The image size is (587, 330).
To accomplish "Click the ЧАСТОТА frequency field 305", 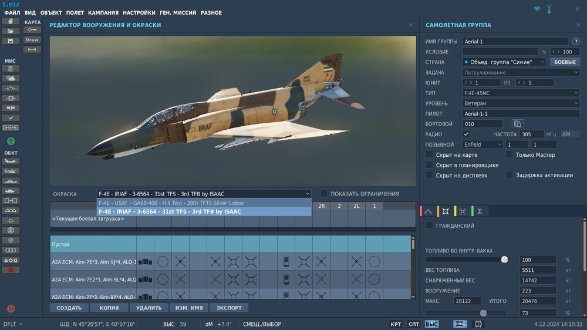I will [531, 134].
